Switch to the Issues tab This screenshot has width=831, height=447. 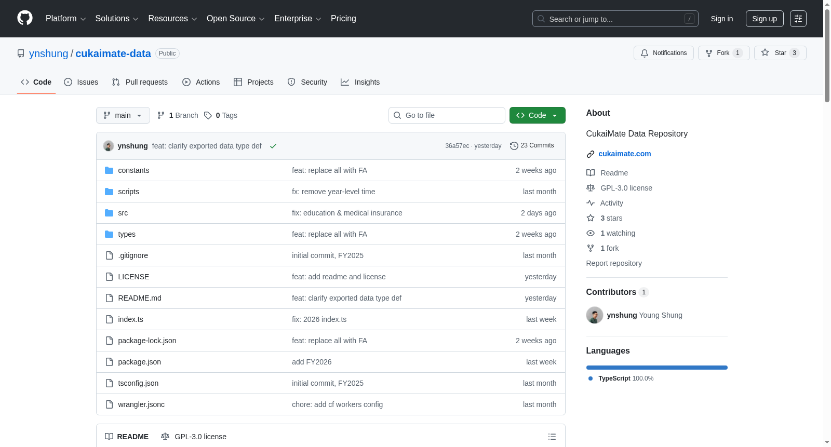pos(81,82)
